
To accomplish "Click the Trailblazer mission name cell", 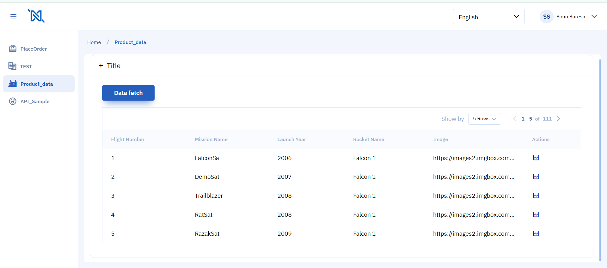I will [x=209, y=196].
